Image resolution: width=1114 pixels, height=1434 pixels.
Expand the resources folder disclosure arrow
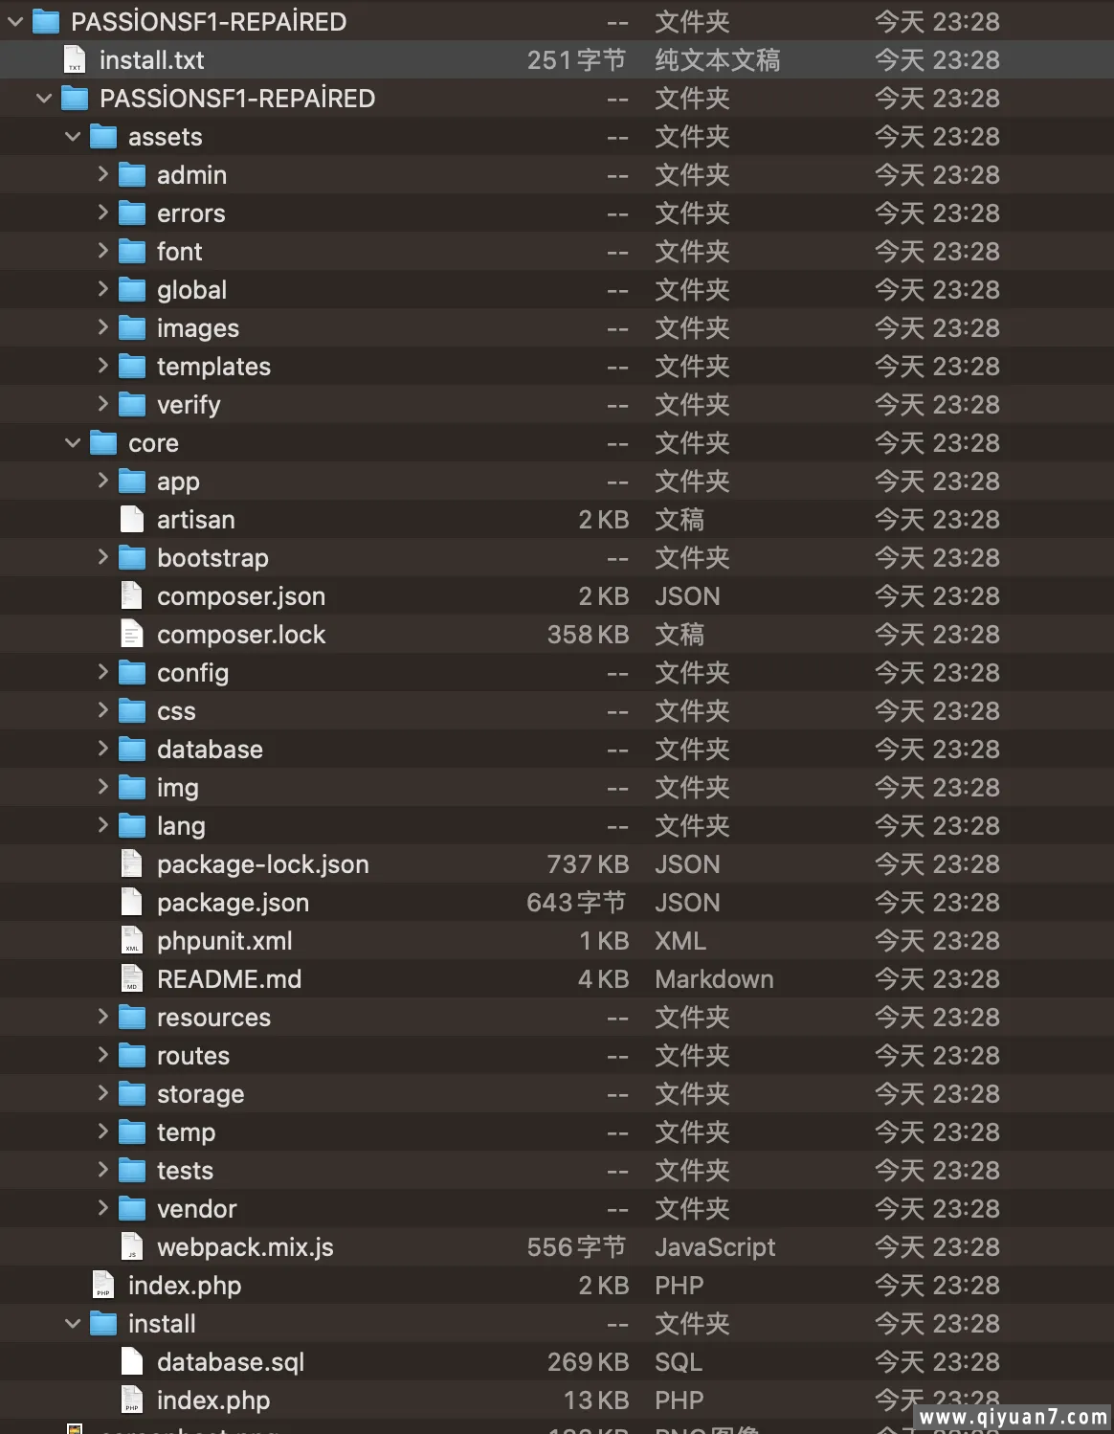(x=102, y=1017)
